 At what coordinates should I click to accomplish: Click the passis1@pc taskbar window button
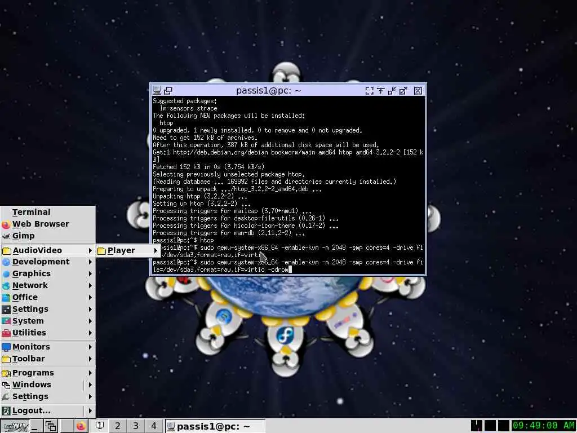[x=215, y=426]
